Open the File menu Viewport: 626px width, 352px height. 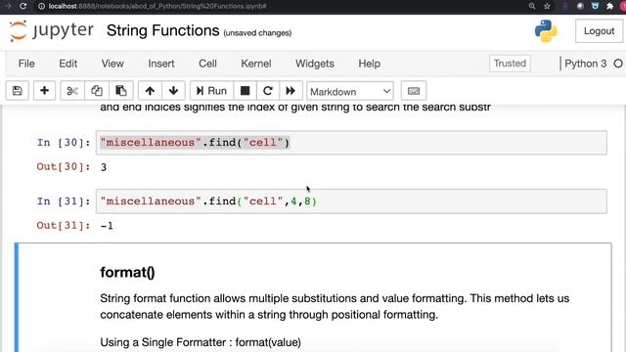[26, 64]
